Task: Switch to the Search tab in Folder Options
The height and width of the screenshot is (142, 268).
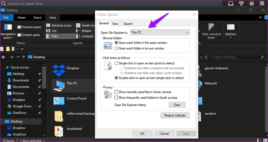Action: pyautogui.click(x=128, y=24)
